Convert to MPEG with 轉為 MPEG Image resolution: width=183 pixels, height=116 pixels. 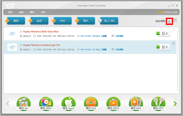113,104
